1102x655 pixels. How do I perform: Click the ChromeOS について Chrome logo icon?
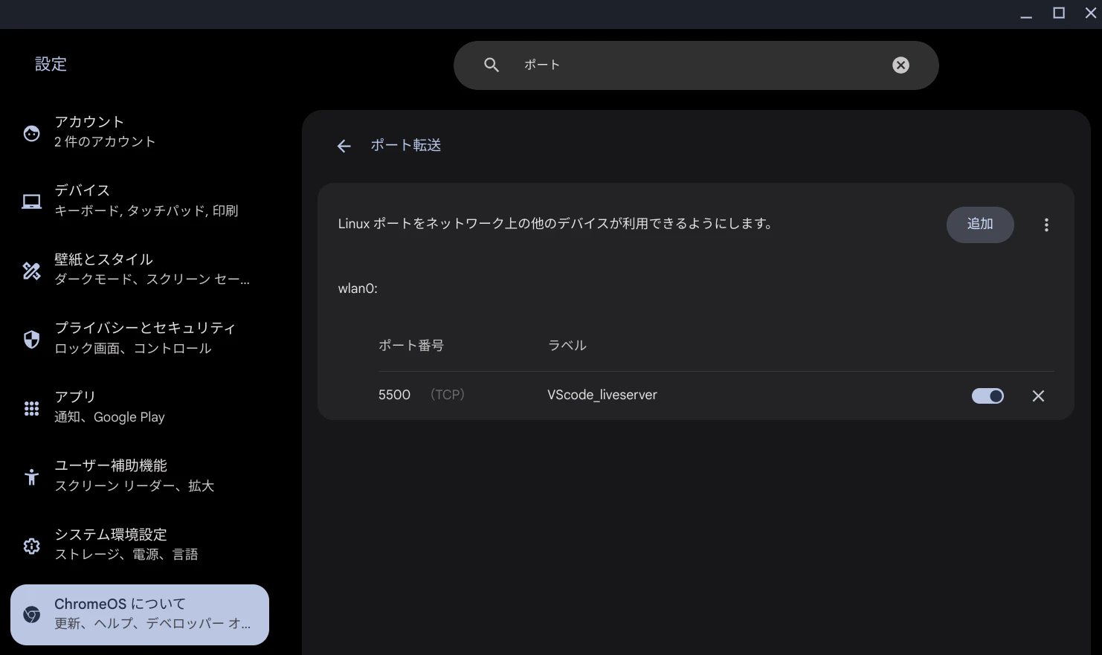[x=31, y=615]
